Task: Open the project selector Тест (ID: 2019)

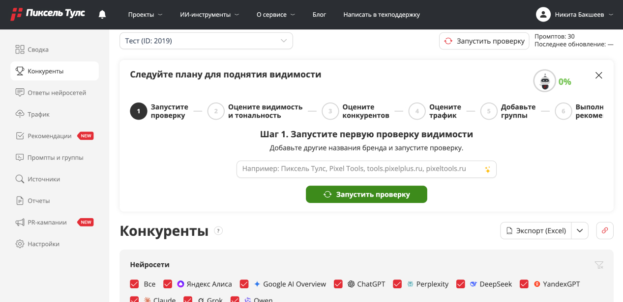Action: tap(206, 41)
